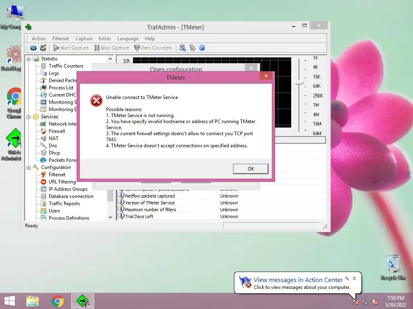Open the Capture menu
413x309 pixels.
point(84,38)
